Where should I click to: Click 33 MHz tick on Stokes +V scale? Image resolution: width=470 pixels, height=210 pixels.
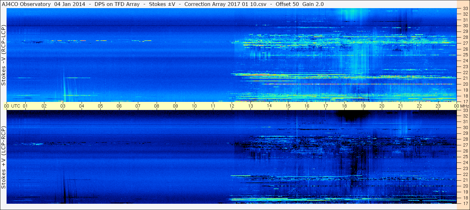(x=465, y=110)
